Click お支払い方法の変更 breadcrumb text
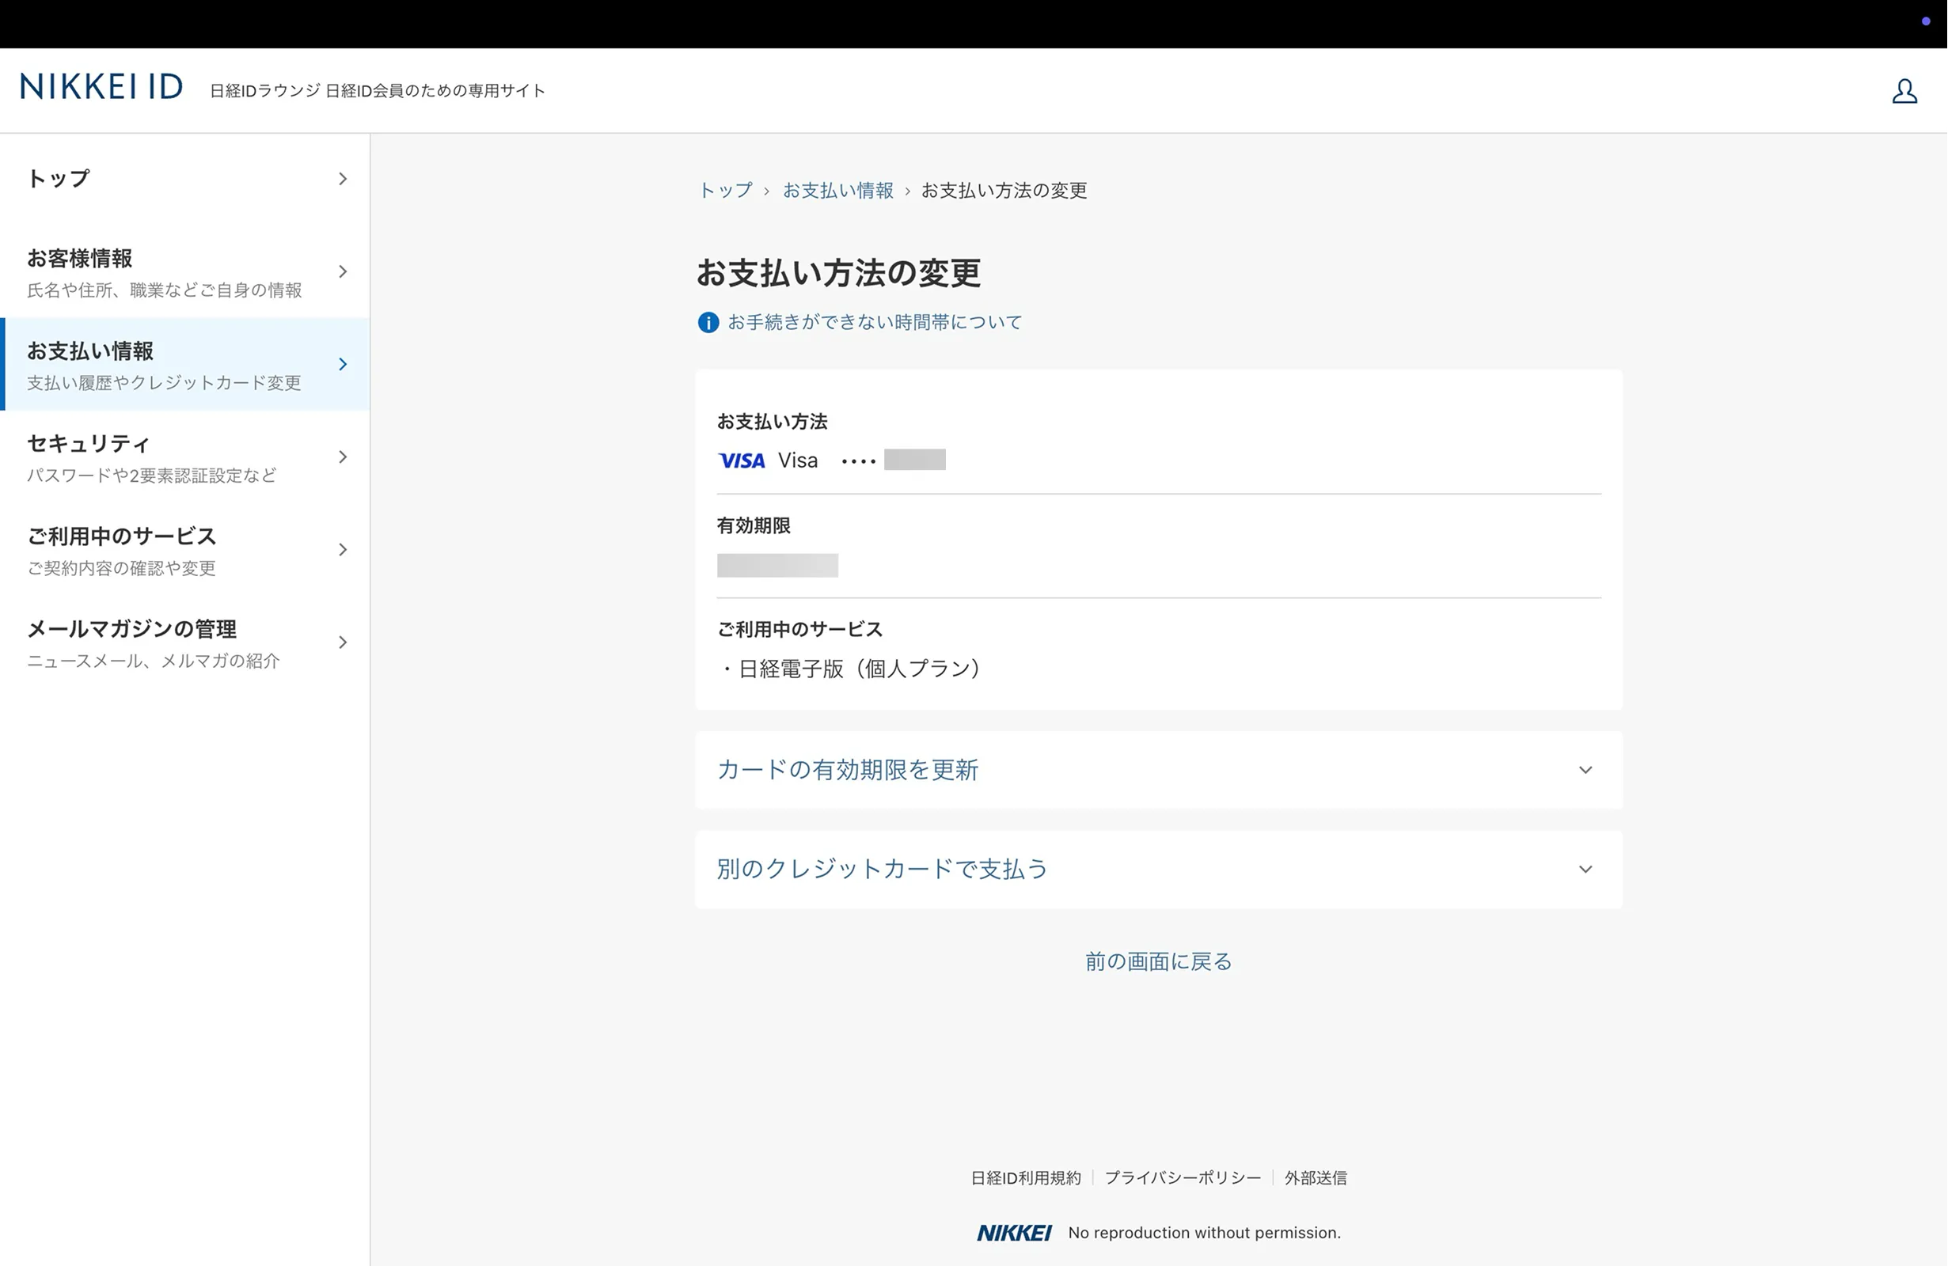 click(x=1004, y=191)
